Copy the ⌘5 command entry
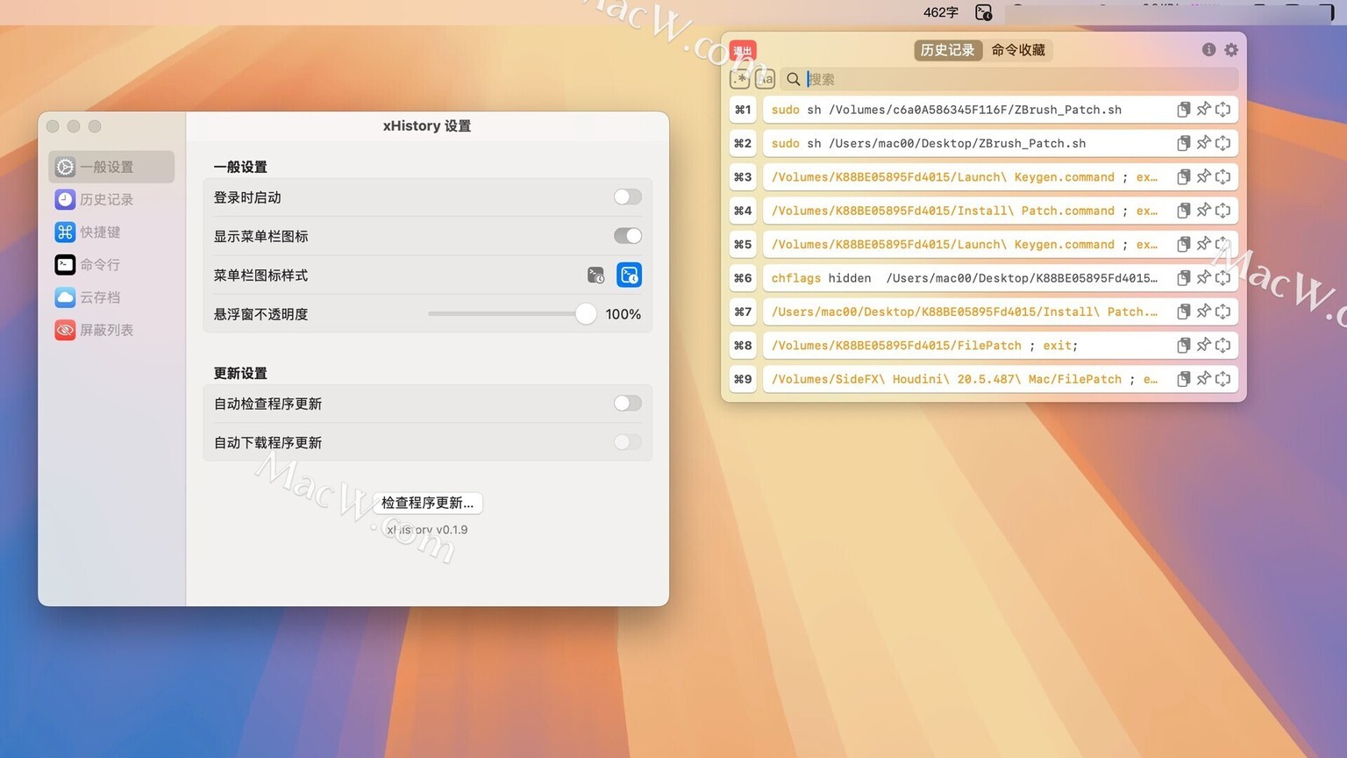The height and width of the screenshot is (758, 1347). pos(1183,245)
